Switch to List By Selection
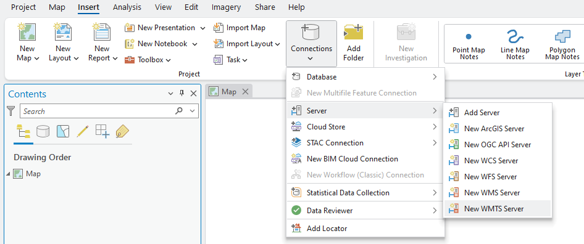This screenshot has width=584, height=244. 63,131
